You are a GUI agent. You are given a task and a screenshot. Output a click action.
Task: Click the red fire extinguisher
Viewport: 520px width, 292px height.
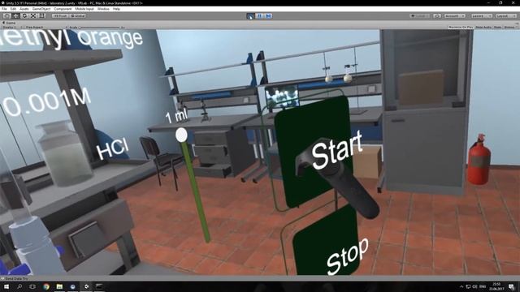tap(479, 160)
